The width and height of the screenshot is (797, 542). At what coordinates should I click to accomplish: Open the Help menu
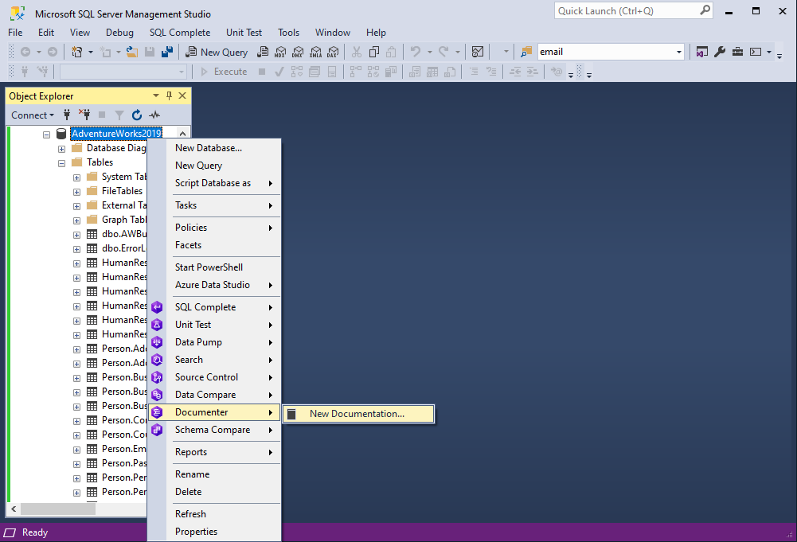click(376, 33)
